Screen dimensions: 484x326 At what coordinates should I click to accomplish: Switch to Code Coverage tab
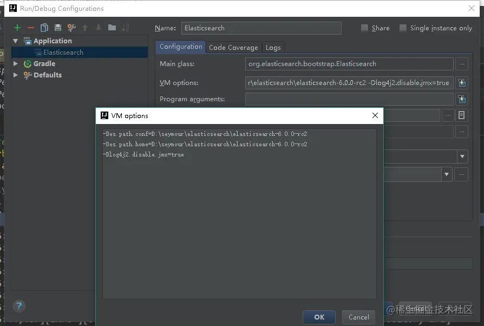coord(233,48)
